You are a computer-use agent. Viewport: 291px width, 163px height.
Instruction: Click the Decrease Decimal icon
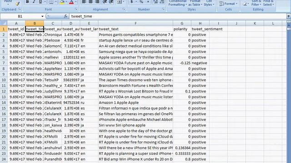pyautogui.click(x=162, y=2)
